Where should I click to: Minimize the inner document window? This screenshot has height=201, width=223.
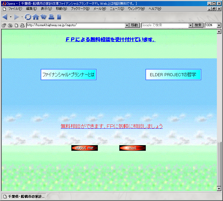click(x=209, y=9)
